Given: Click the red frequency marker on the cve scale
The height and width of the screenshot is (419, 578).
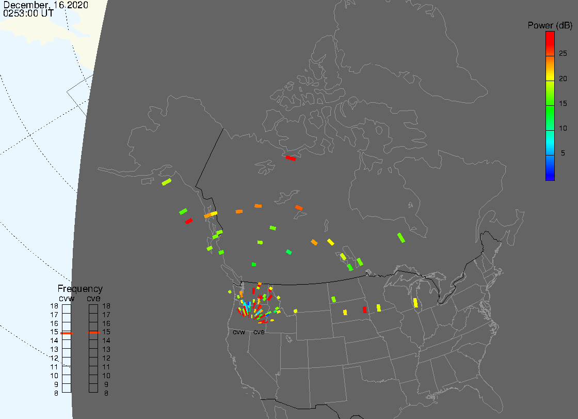Looking at the screenshot, I should [93, 333].
